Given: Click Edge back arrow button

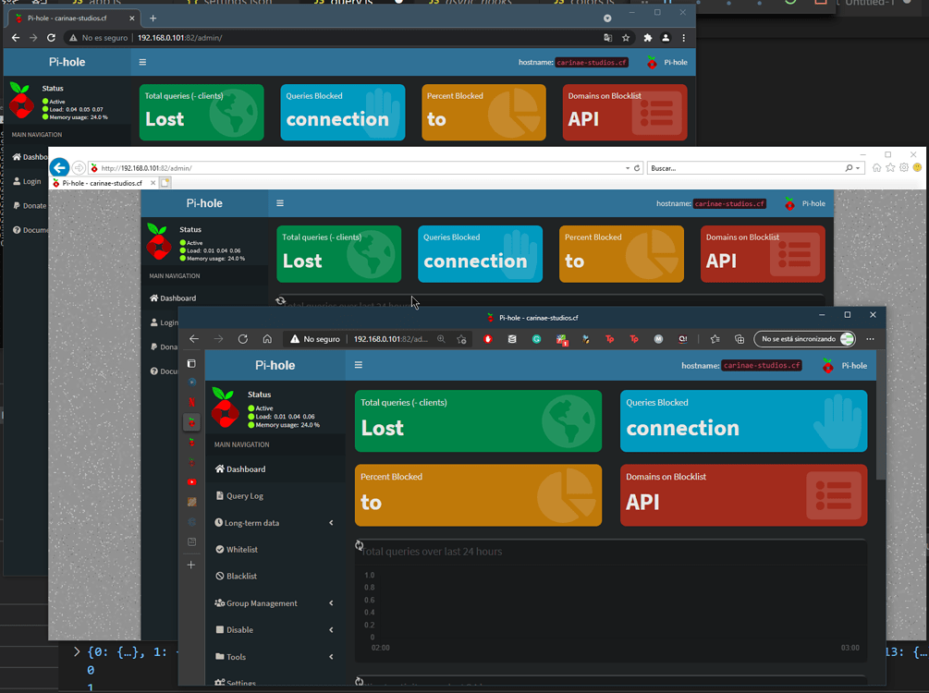Looking at the screenshot, I should 194,339.
